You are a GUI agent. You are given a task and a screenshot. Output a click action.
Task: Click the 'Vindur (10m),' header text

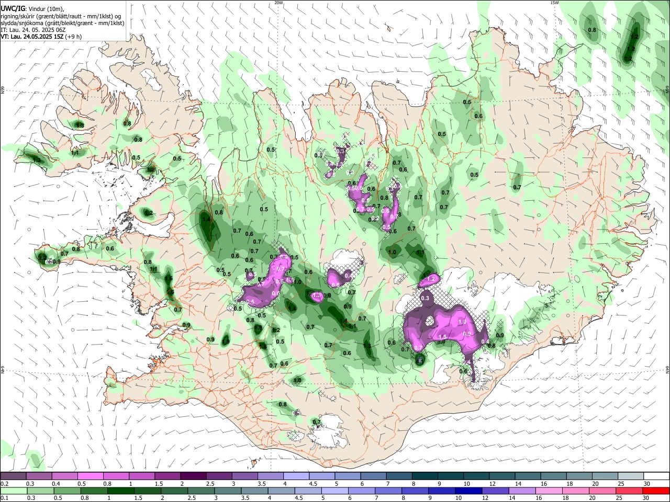click(47, 9)
